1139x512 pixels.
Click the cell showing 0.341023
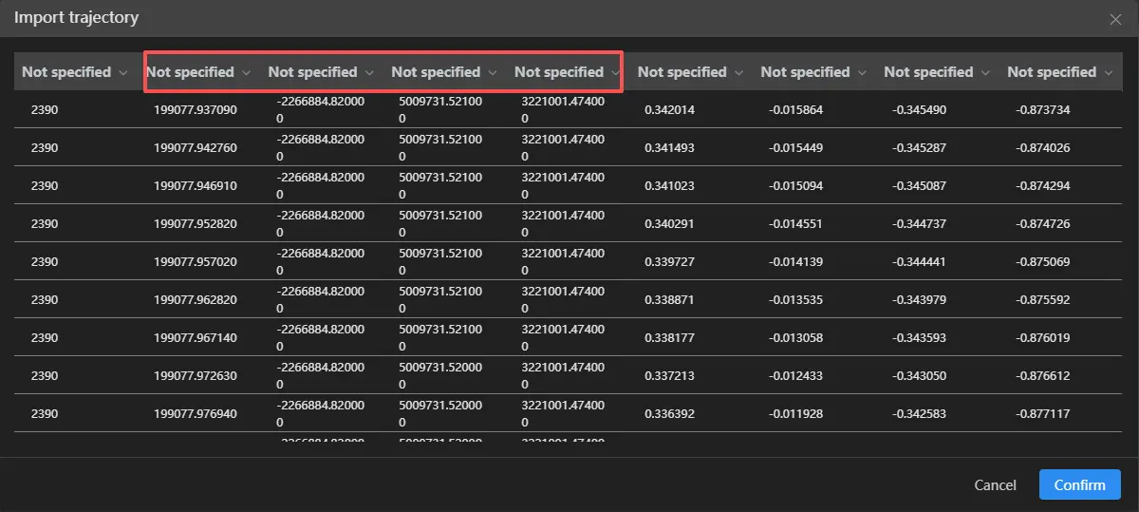[x=669, y=186]
